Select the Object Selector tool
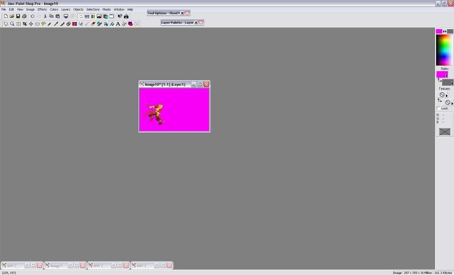 [x=137, y=24]
